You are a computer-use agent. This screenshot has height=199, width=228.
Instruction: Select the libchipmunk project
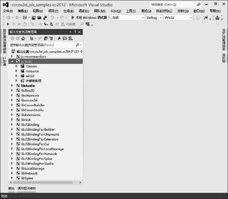(x=30, y=95)
